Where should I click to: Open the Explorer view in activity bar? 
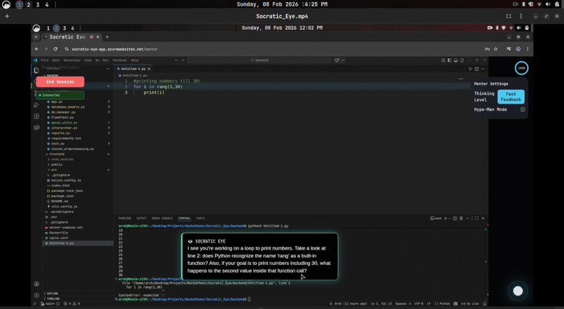[36, 70]
